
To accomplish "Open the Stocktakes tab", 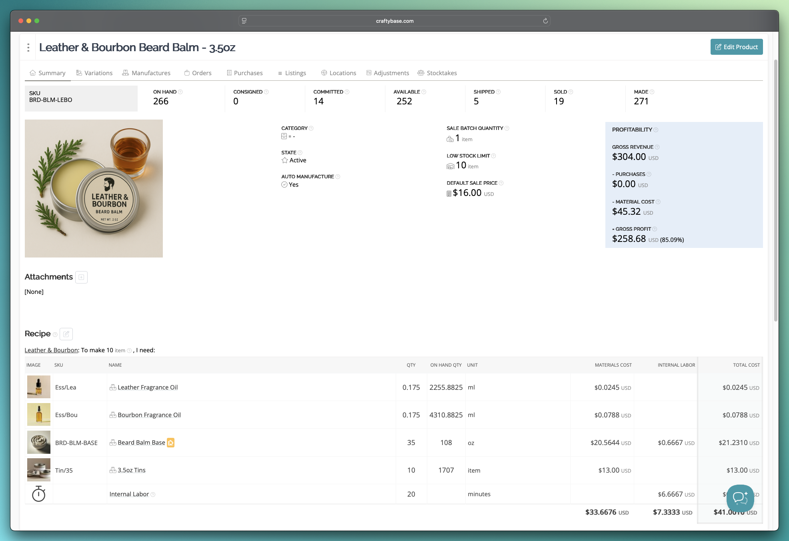I will tap(442, 73).
